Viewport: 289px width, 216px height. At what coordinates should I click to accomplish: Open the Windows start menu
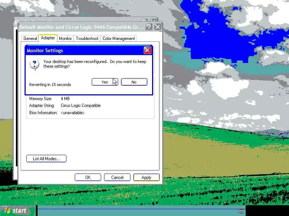[x=17, y=211]
